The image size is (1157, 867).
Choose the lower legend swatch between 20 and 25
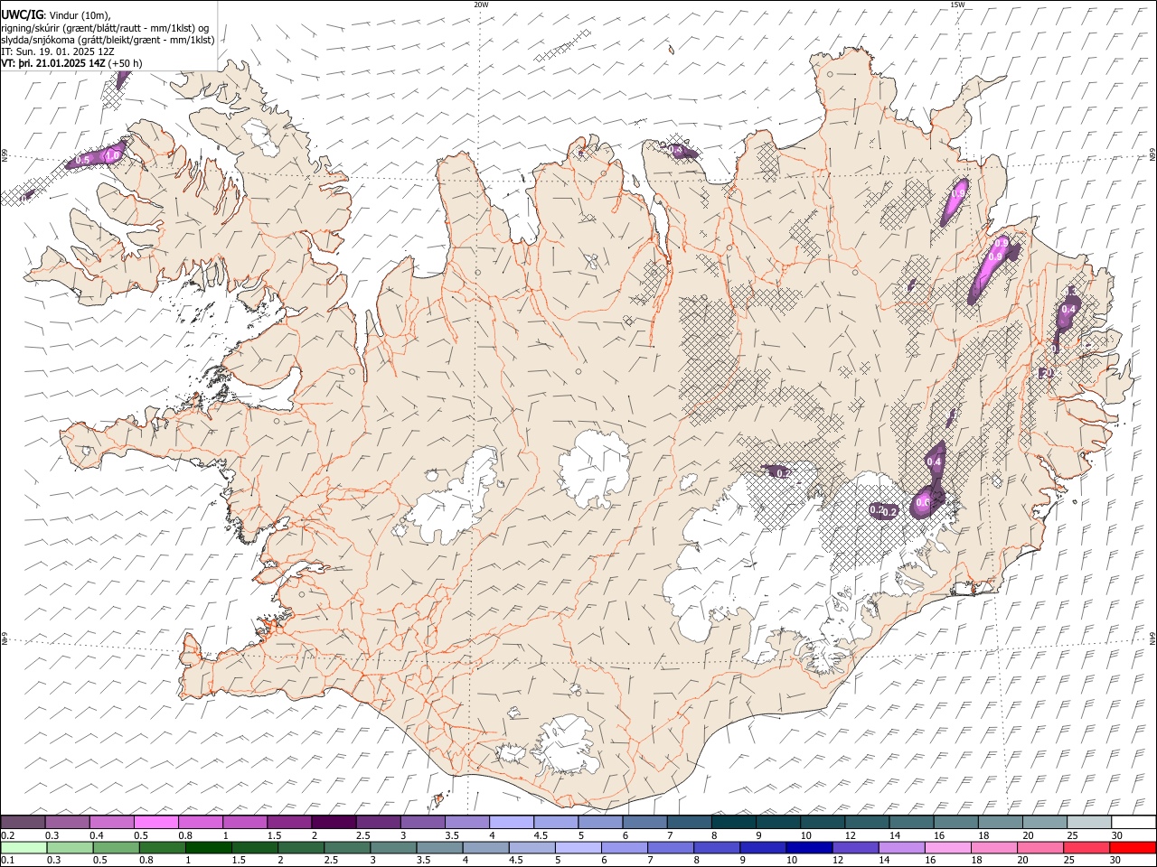click(1039, 847)
